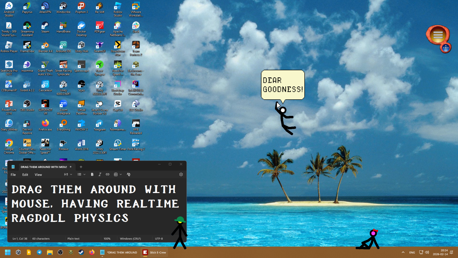Select the DRAG THEM AROUND Notepad tab
The image size is (458, 258).
pyautogui.click(x=44, y=167)
